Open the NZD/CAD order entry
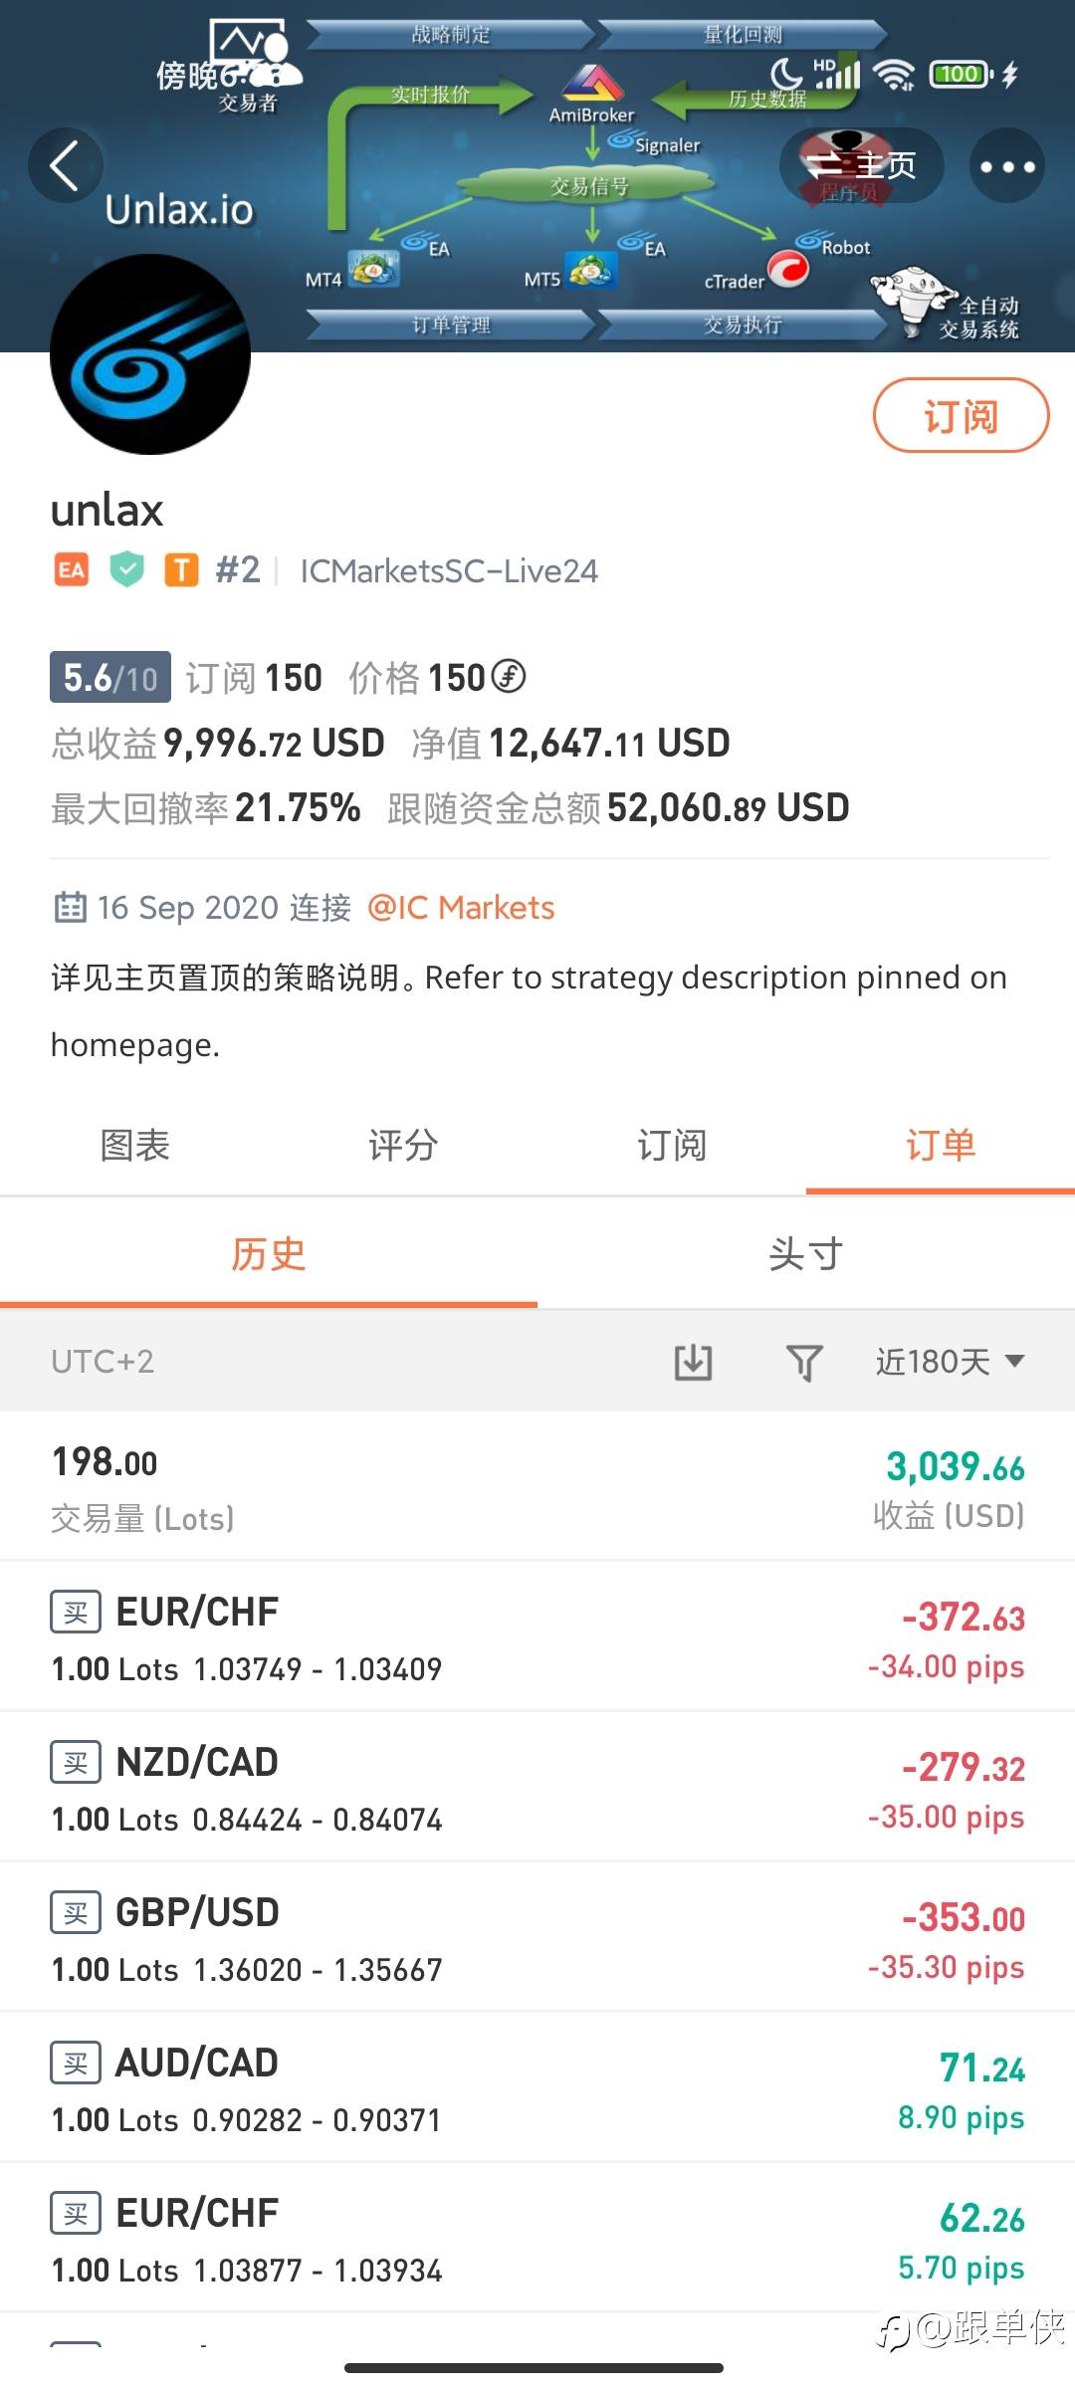1075x2389 pixels. [537, 1788]
